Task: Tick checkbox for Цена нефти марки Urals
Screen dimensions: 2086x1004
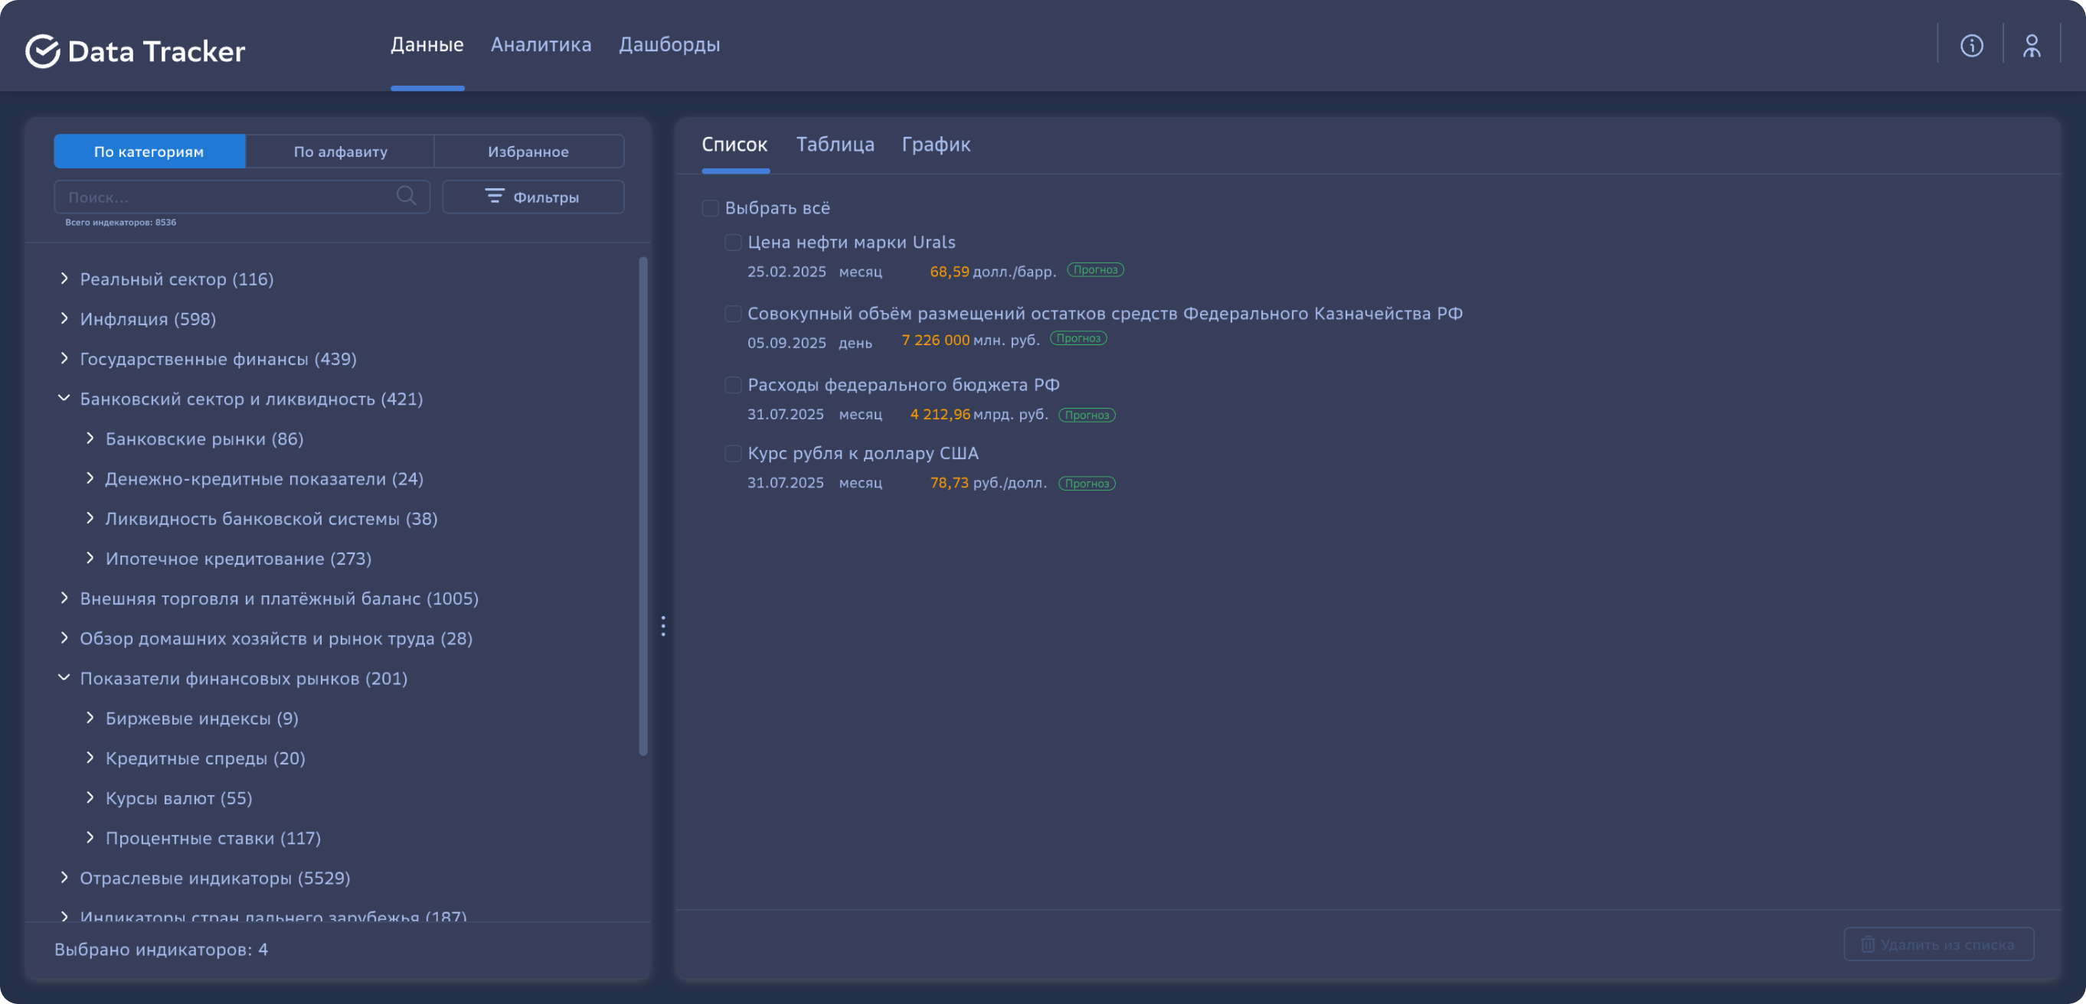Action: (x=733, y=242)
